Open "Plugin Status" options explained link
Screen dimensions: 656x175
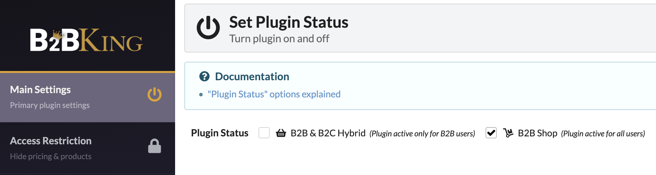[x=274, y=94]
